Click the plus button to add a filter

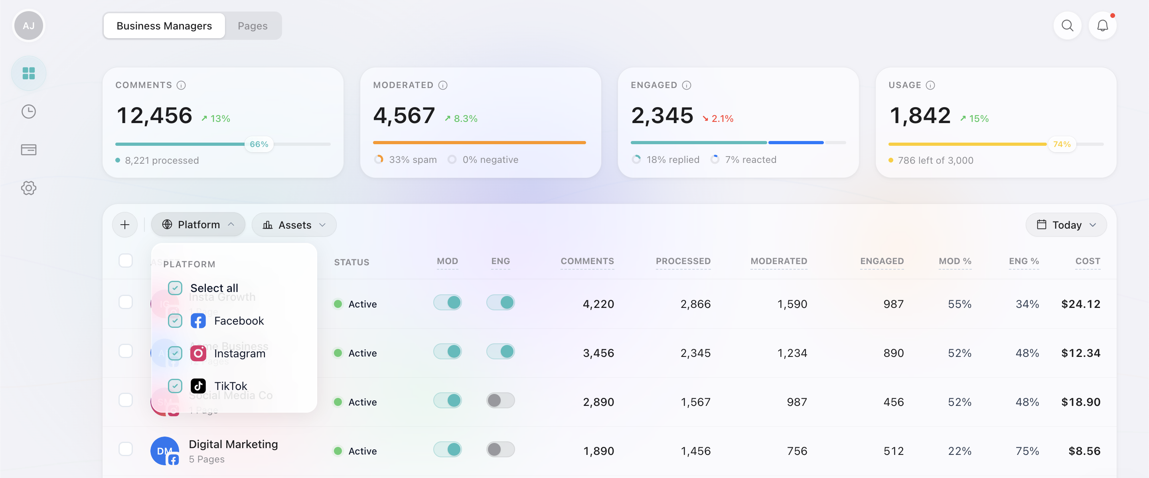click(x=125, y=225)
